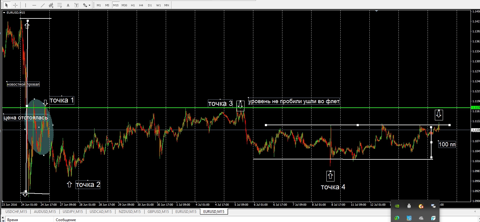The width and height of the screenshot is (480, 222).
Task: Choose the trendline drawing tool
Action: pos(42,5)
